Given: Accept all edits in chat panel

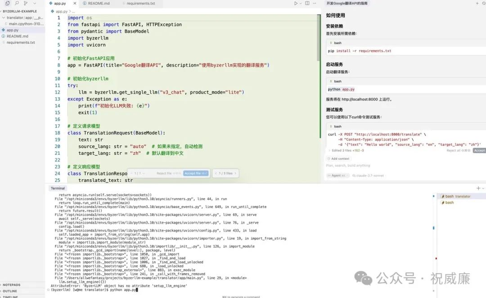Looking at the screenshot, I should [x=480, y=150].
